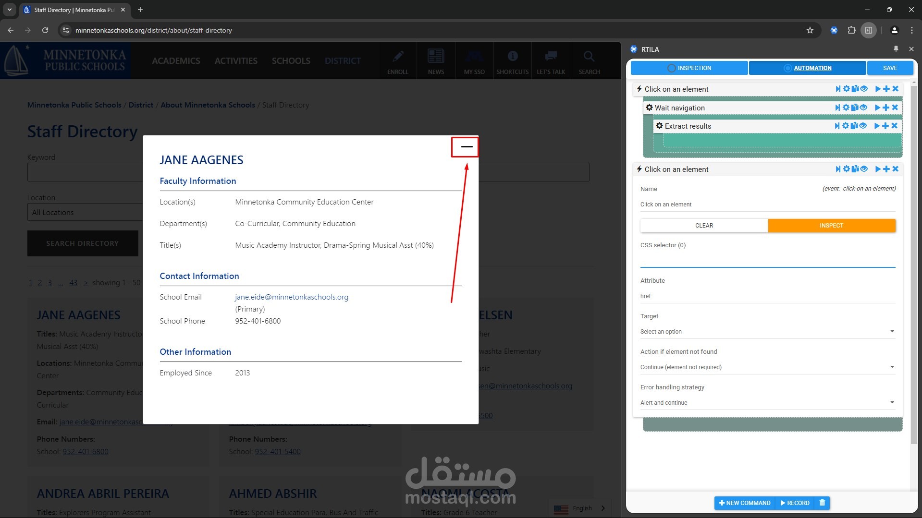Screen dimensions: 922x518
Task: Open Chrome three-dot menu
Action: point(911,30)
